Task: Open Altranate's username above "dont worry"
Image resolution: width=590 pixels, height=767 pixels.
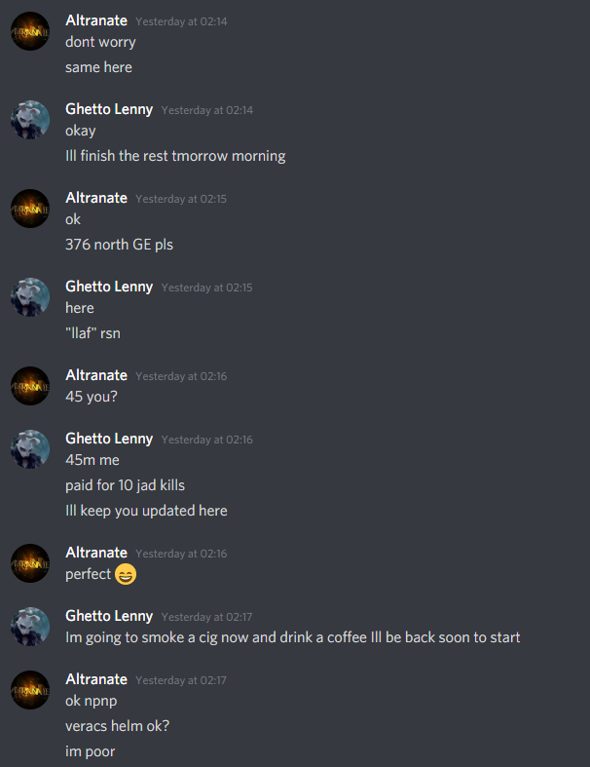Action: point(96,20)
